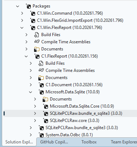Select Documents label under Microsoft.Data.Sqlite
137x147 pixels.
[61, 99]
